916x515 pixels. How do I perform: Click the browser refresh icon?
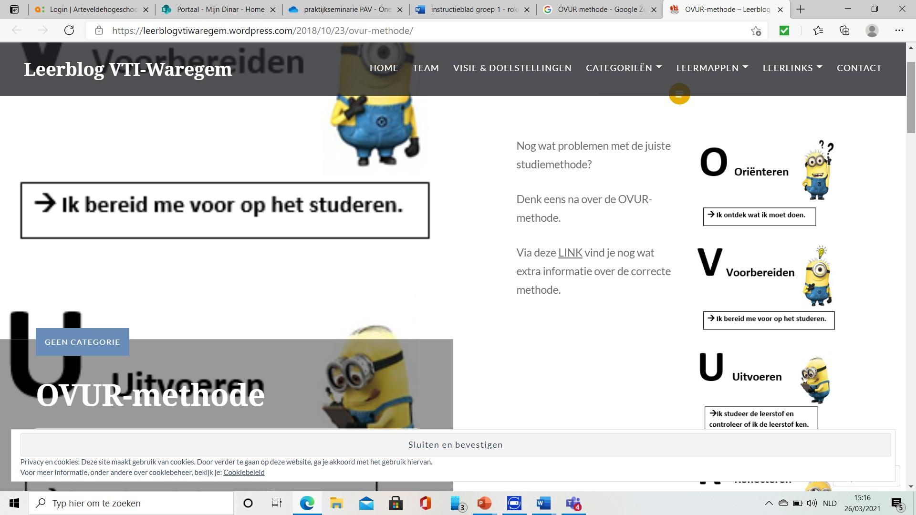coord(69,31)
